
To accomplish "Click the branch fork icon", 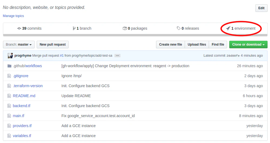I will coord(74,28).
